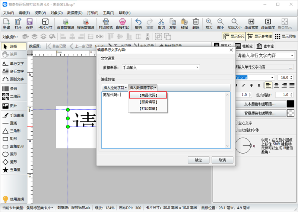298x212 pixels.
Task: Select the QR code (二维码) tool
Action: pos(13,97)
